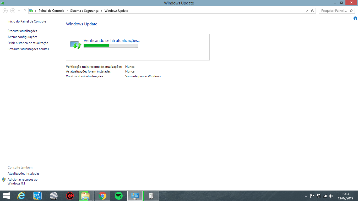This screenshot has width=358, height=201.
Task: Launch Google Earth Pro from taskbar
Action: (54, 196)
